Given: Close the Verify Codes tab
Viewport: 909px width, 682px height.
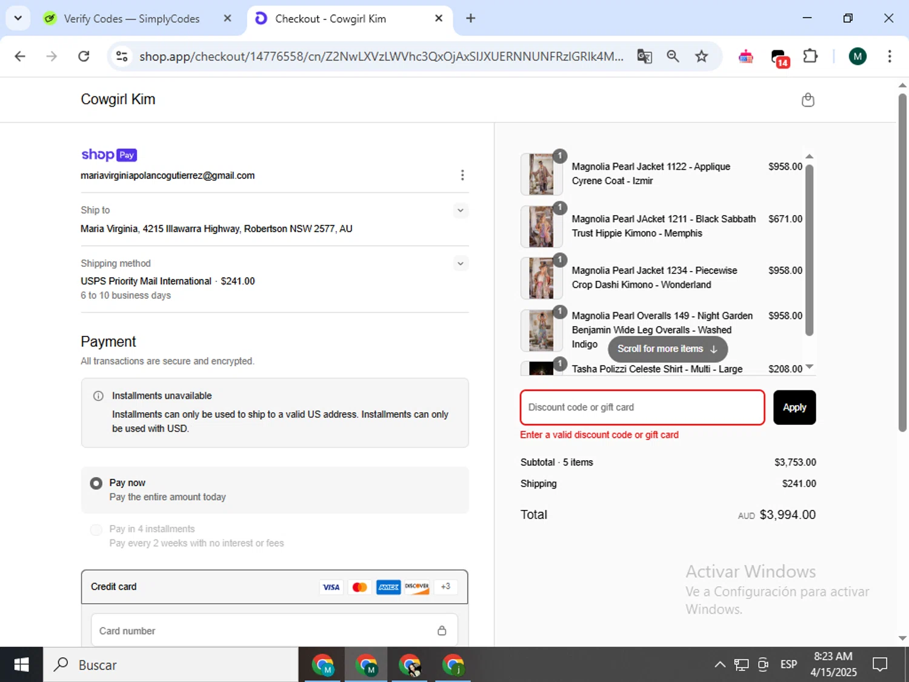Looking at the screenshot, I should (227, 18).
